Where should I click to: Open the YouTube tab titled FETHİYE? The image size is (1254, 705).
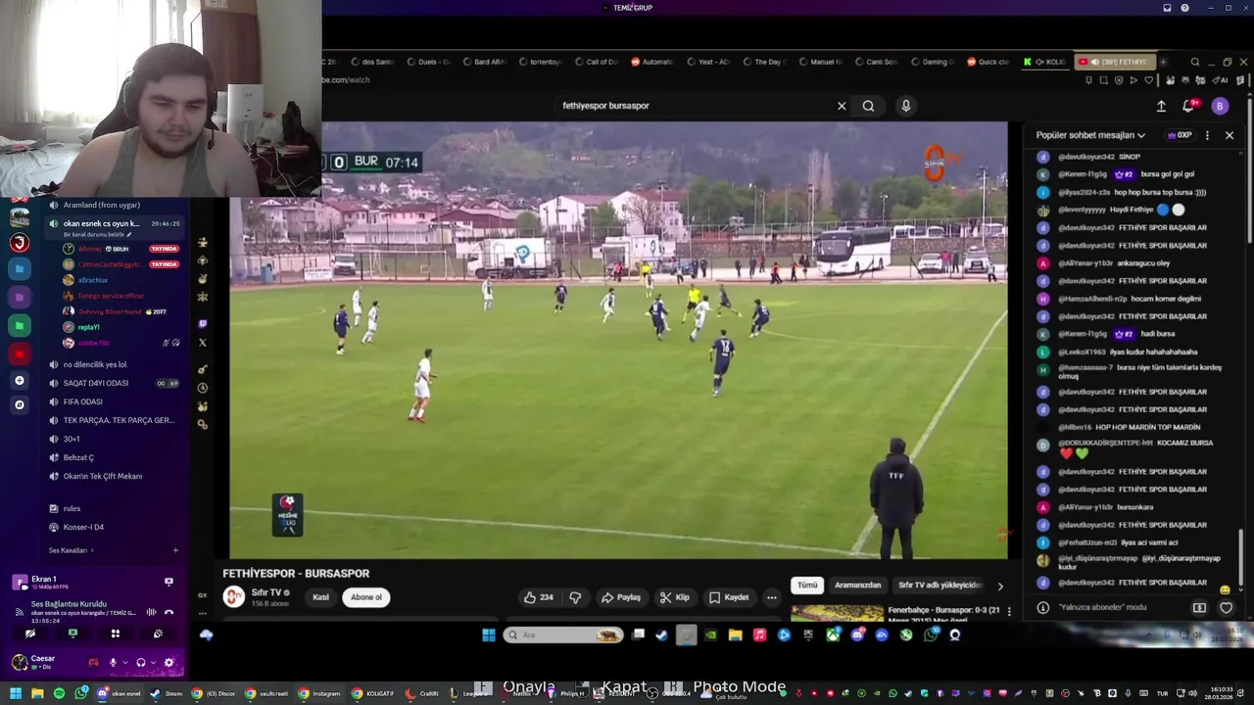[x=1116, y=62]
